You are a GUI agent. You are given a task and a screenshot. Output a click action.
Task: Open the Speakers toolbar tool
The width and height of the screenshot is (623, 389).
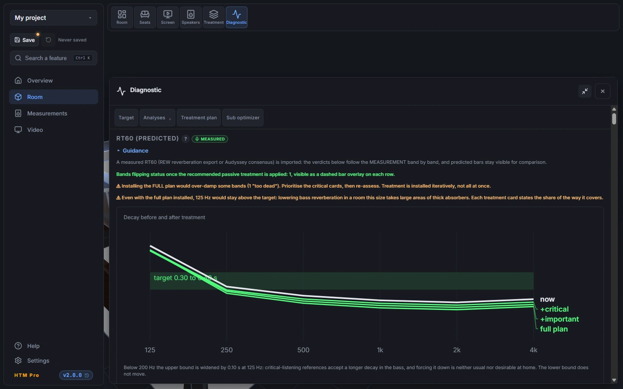(x=191, y=17)
